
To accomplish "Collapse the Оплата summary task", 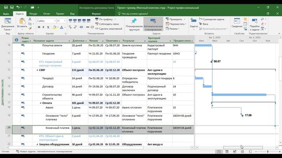I will (41, 103).
